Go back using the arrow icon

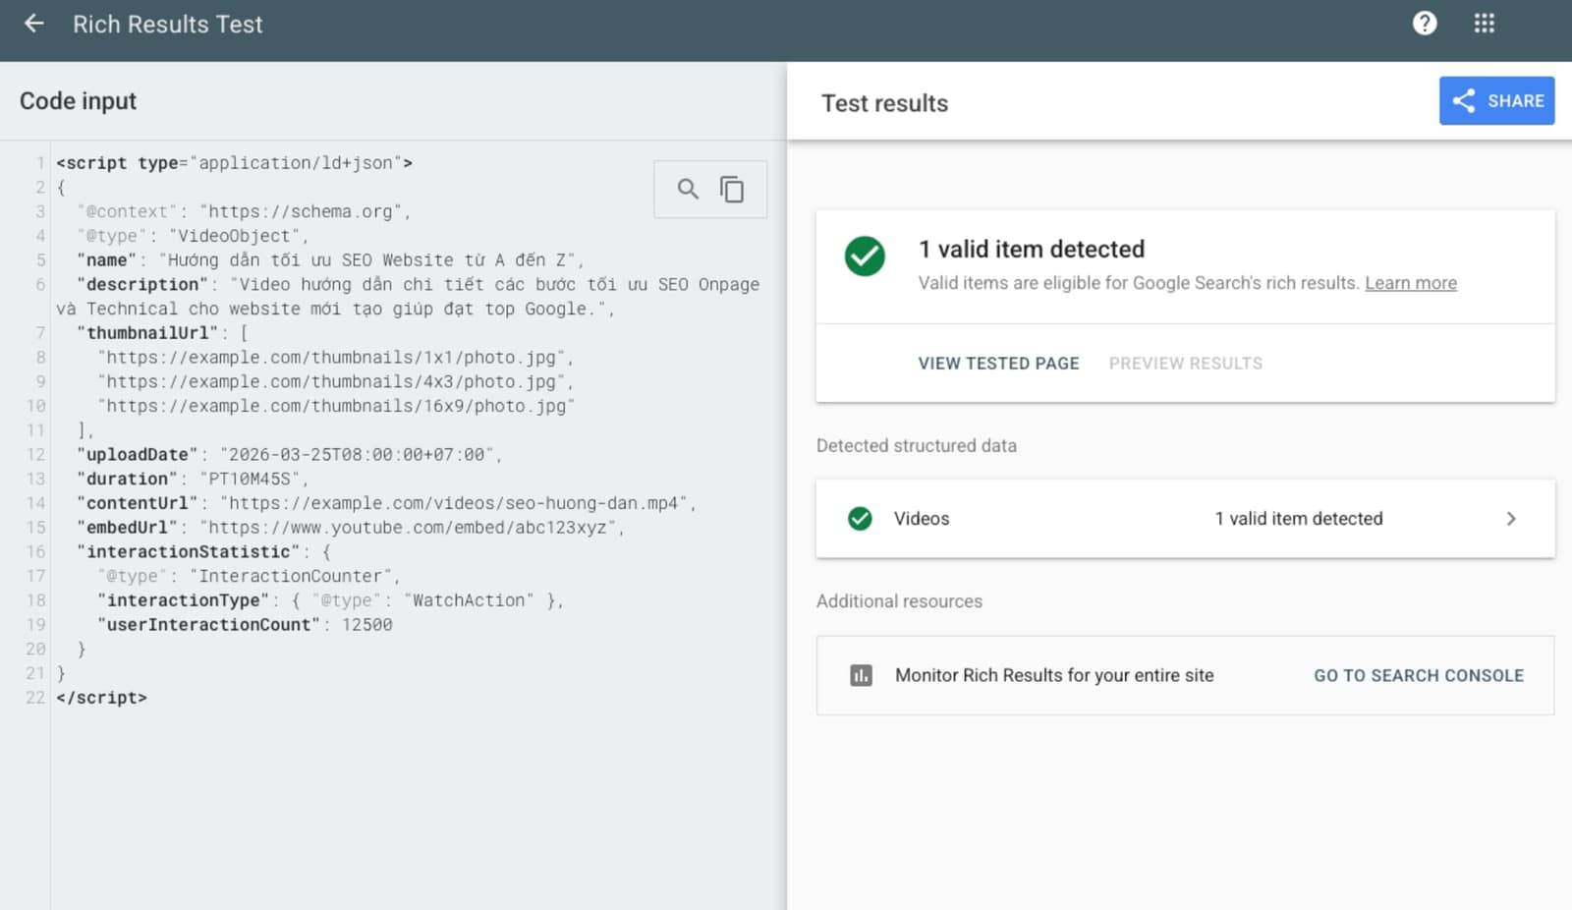[34, 24]
